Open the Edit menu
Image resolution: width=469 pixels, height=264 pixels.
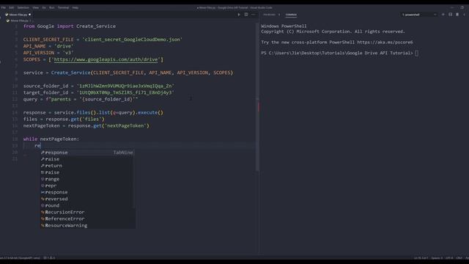(x=12, y=7)
